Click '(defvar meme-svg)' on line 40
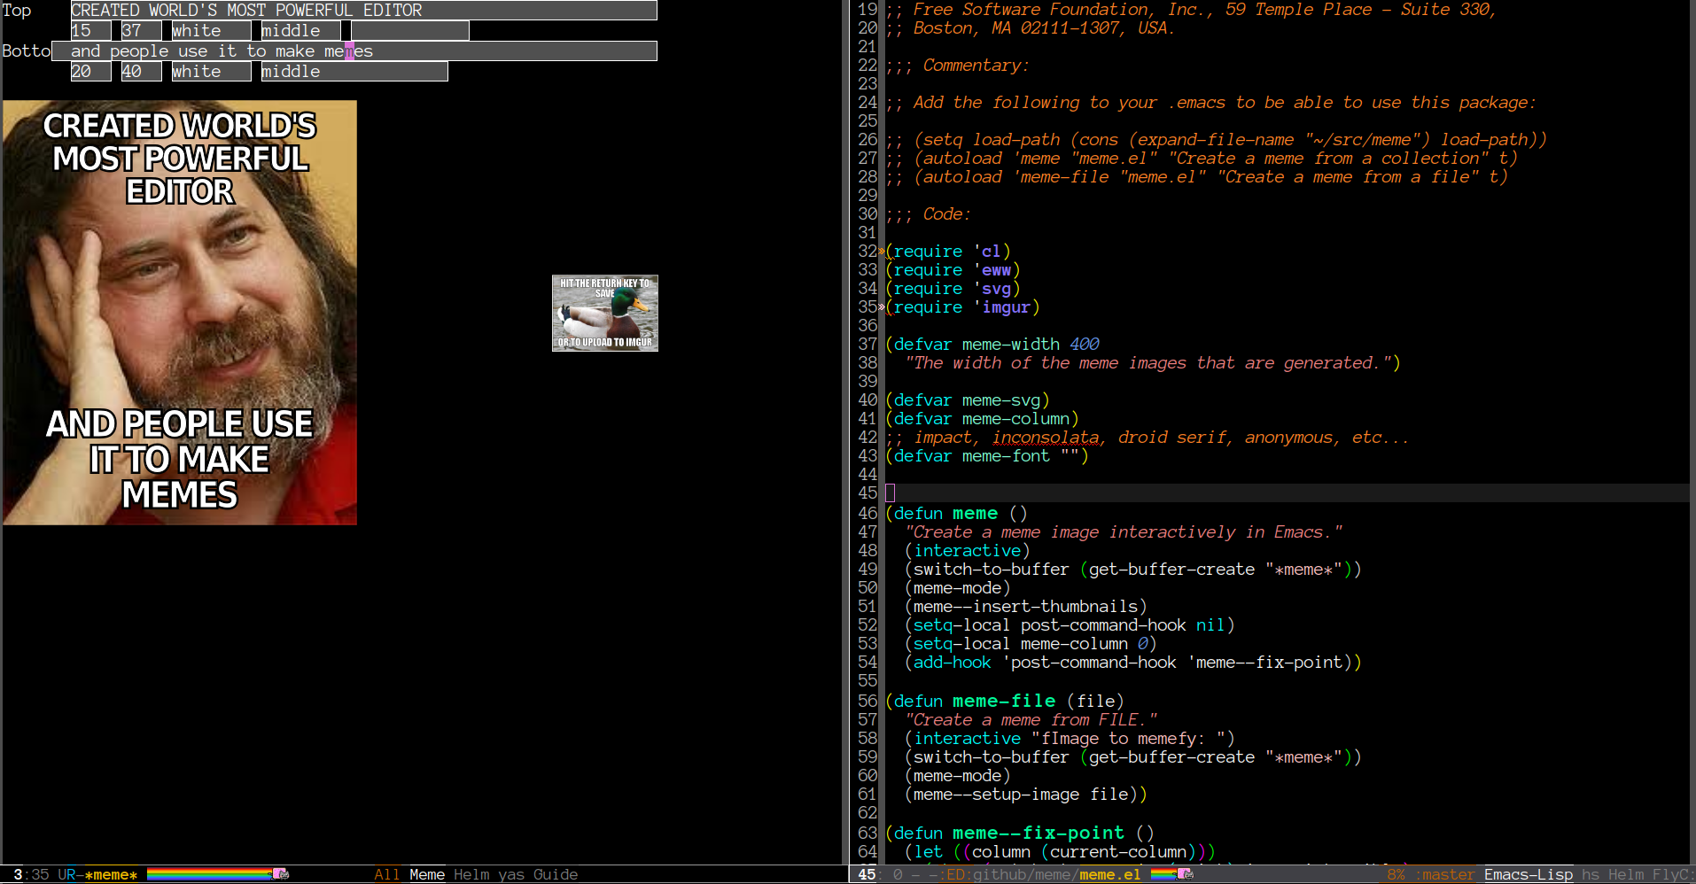 968,400
